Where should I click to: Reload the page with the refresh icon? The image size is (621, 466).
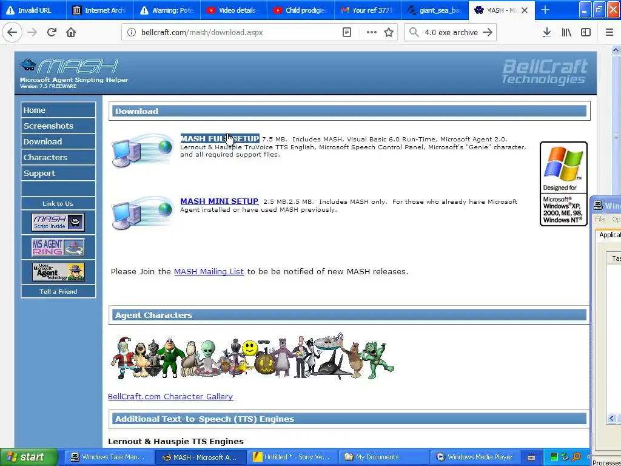click(x=52, y=33)
